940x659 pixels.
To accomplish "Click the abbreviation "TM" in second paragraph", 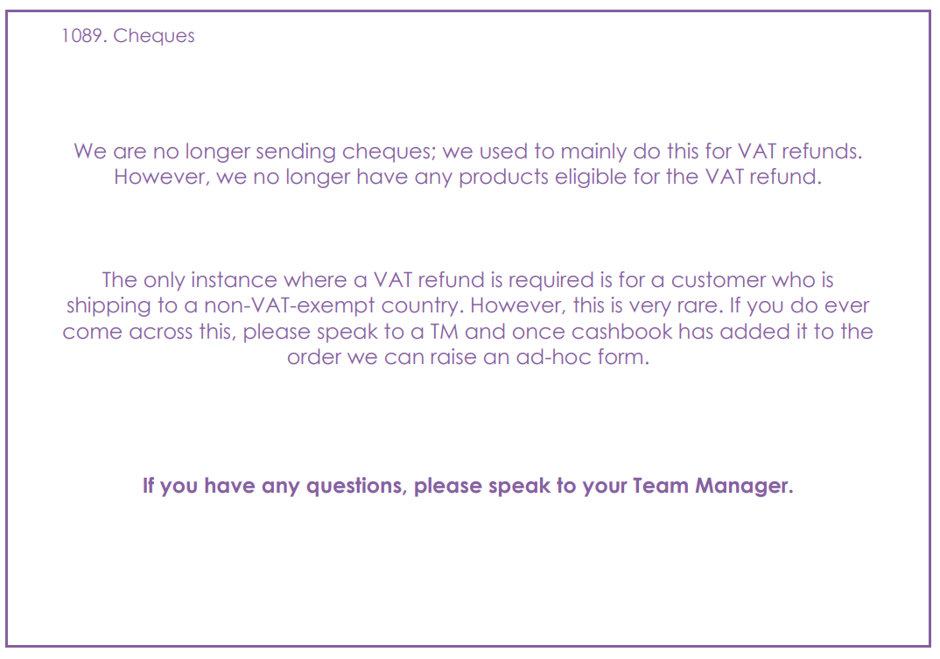I will click(x=444, y=332).
